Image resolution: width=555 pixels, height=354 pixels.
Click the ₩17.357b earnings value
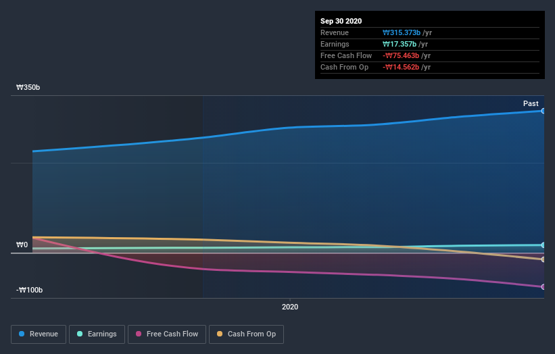coord(400,44)
